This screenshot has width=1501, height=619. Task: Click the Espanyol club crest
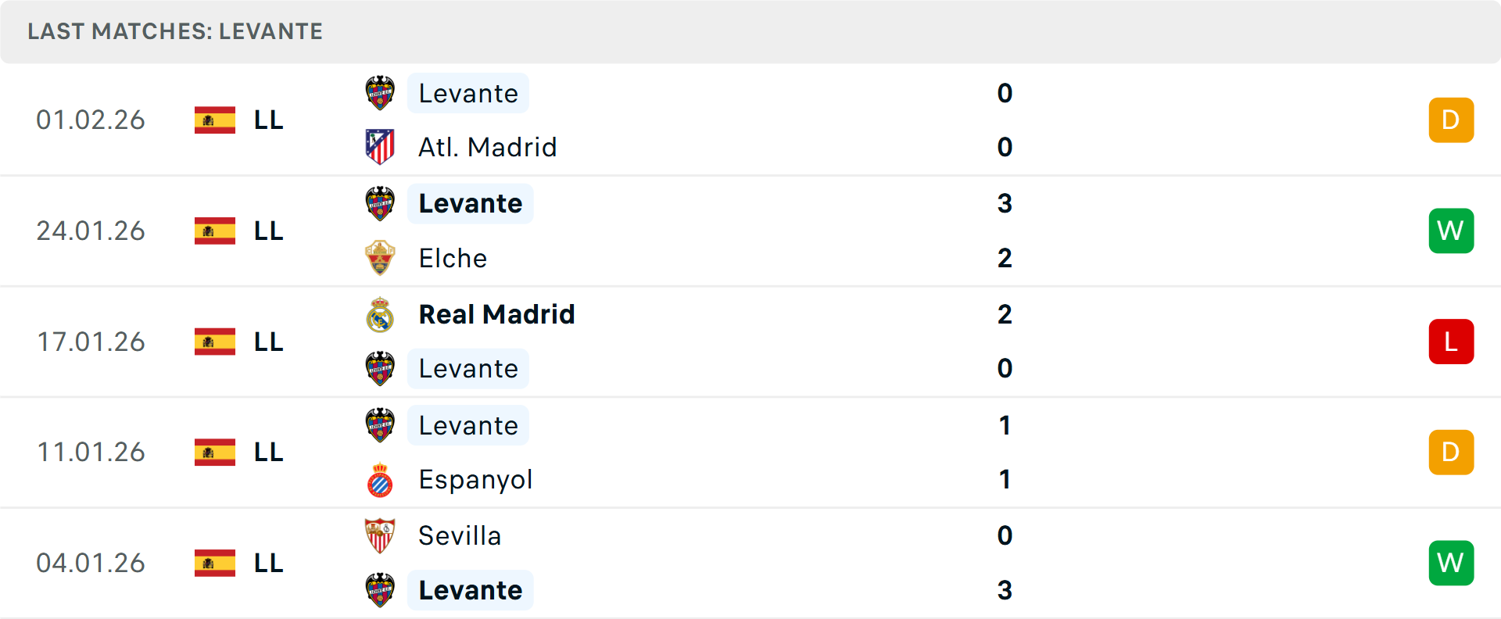pos(380,480)
